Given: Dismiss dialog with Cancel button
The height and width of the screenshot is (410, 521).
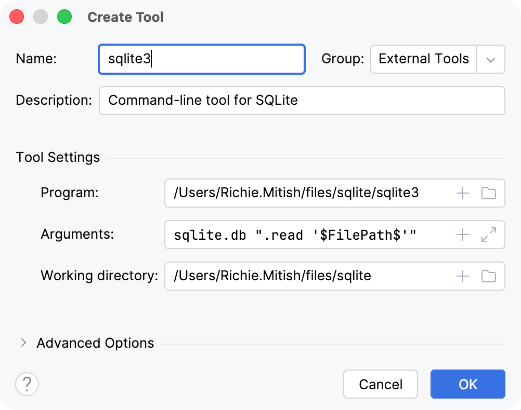Looking at the screenshot, I should [381, 384].
